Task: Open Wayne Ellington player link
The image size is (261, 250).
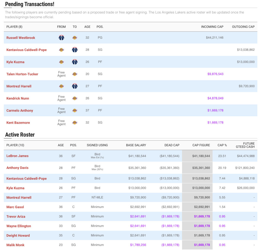Action: tap(19, 226)
